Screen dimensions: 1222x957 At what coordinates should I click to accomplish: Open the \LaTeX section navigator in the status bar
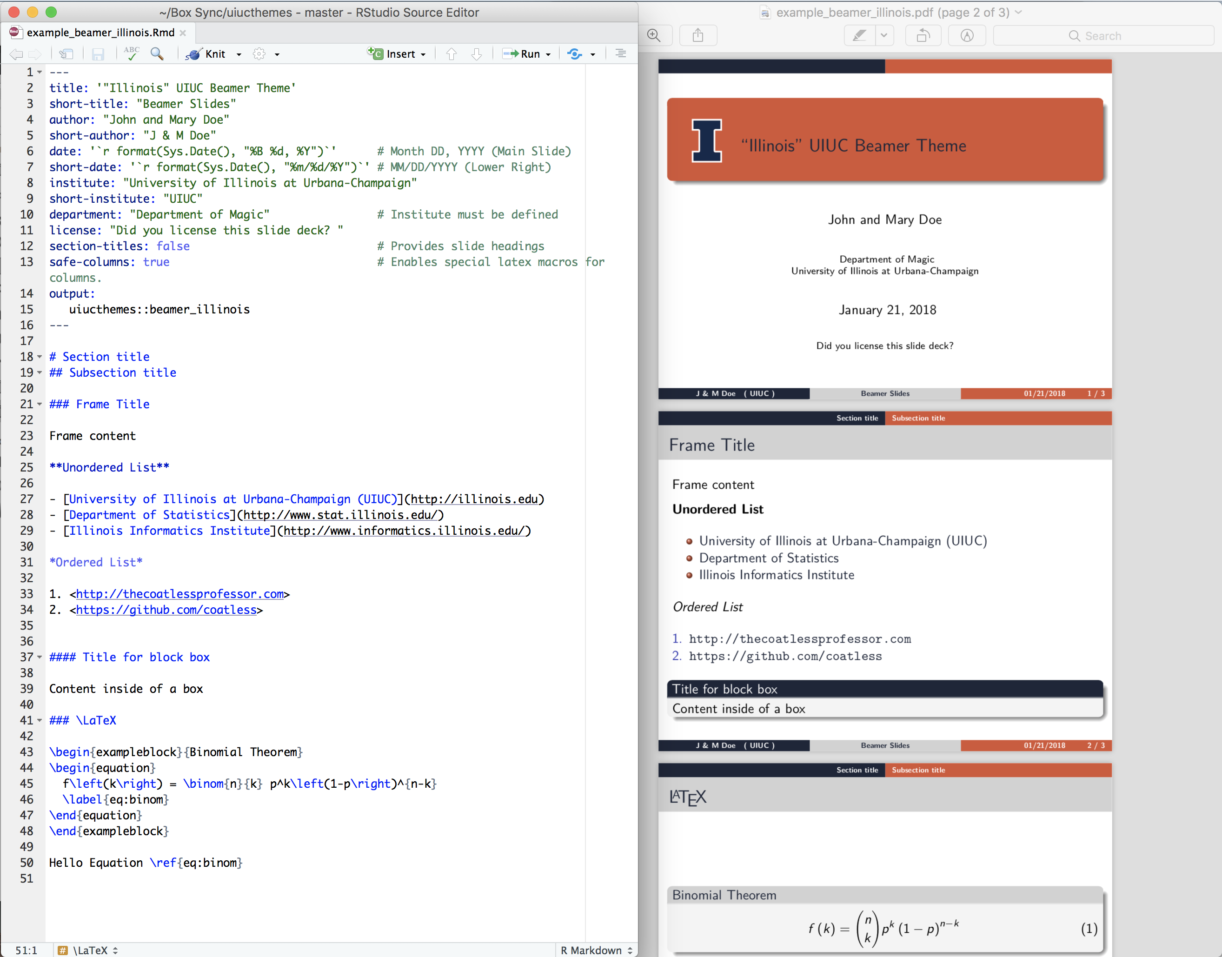point(90,950)
